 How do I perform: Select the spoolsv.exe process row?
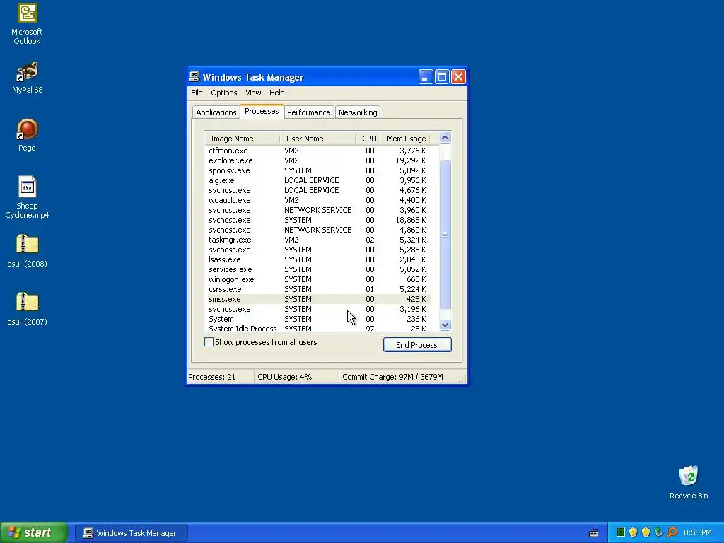click(317, 170)
